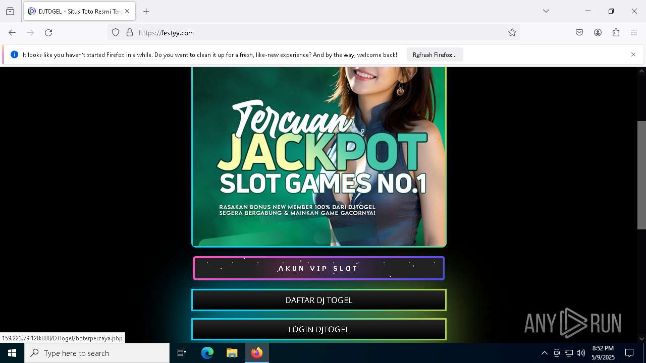The width and height of the screenshot is (646, 363).
Task: Select the DJTOGEL - Situs Toto tab
Action: click(x=79, y=11)
